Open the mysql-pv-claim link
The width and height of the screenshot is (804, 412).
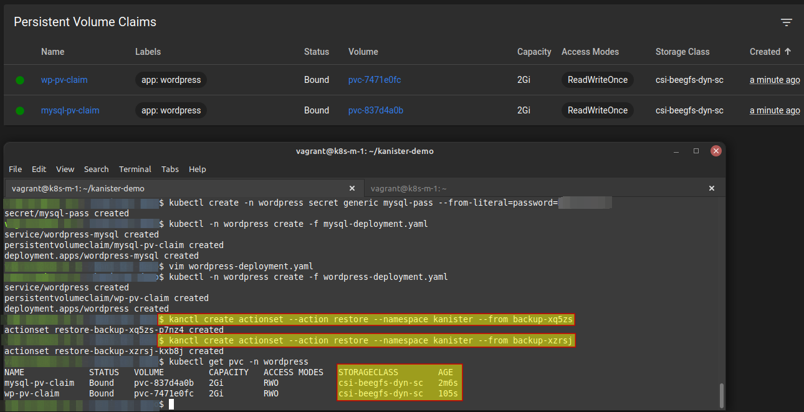(70, 110)
